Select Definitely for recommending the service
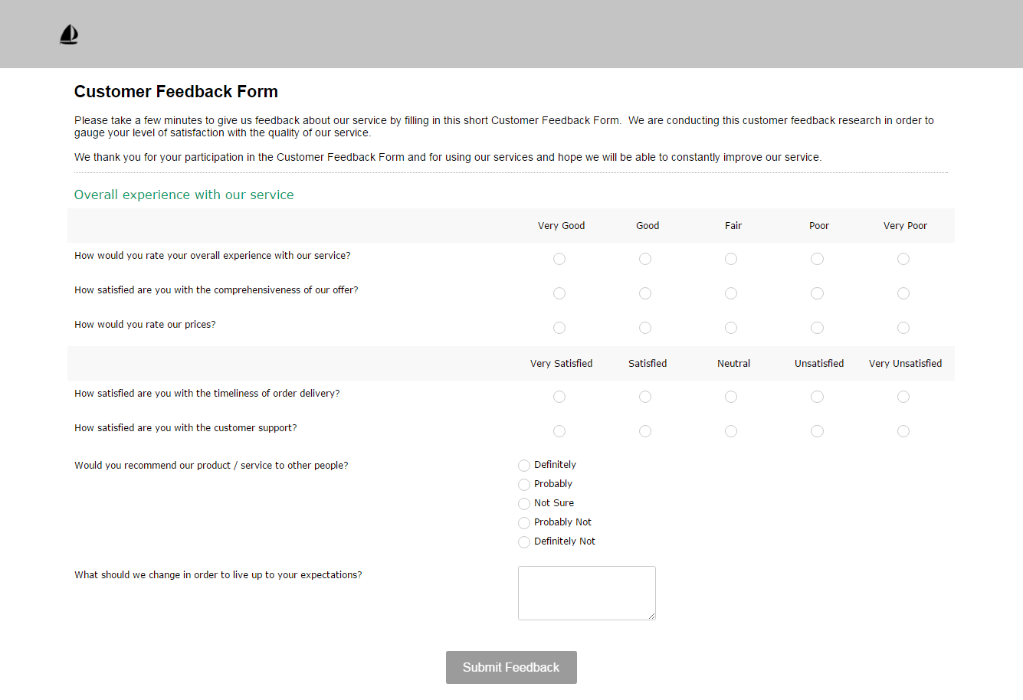 524,466
